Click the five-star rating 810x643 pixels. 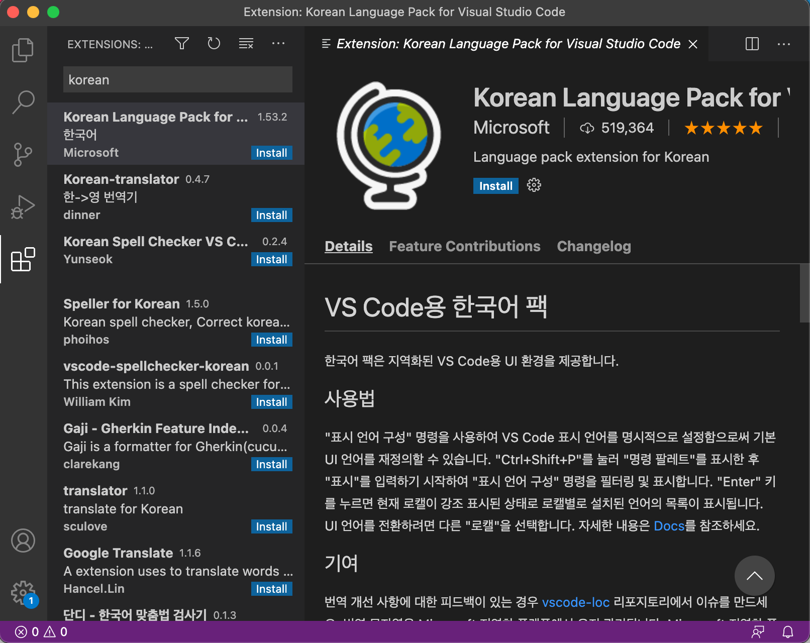point(724,128)
